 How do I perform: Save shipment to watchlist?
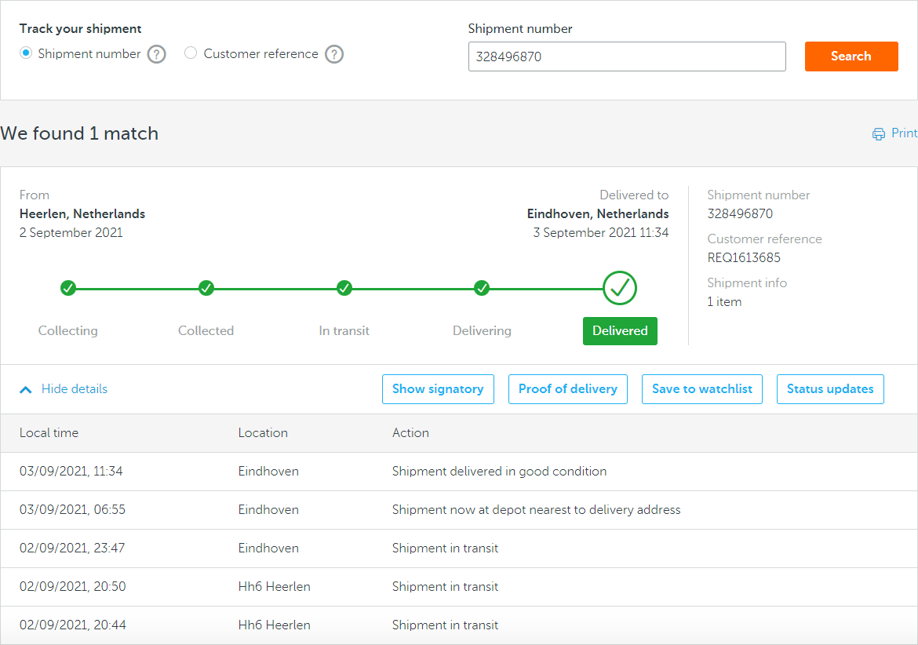701,389
